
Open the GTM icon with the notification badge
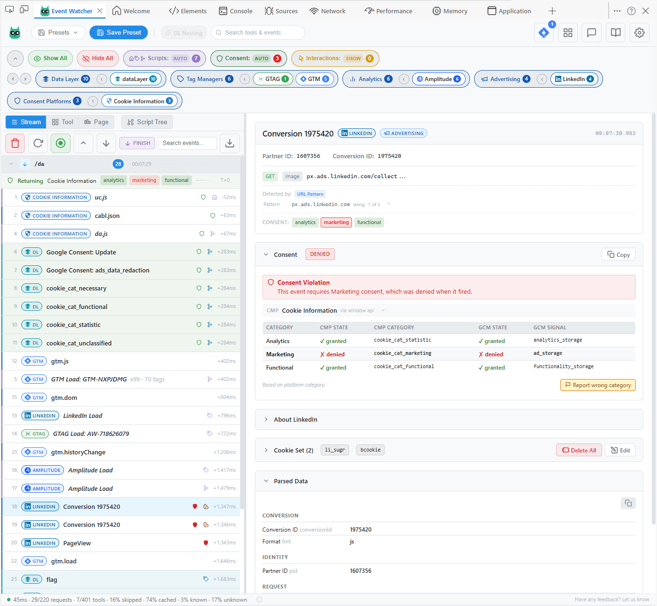click(543, 32)
